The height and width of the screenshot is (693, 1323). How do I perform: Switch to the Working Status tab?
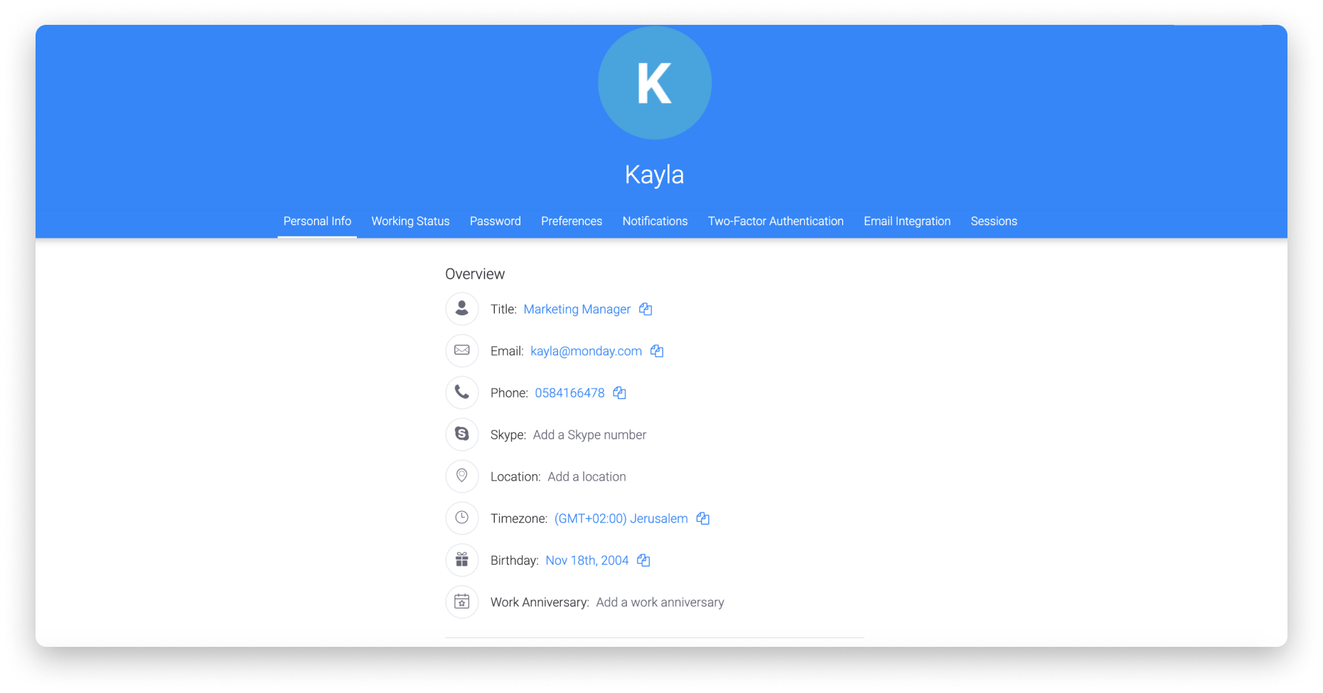pos(410,221)
